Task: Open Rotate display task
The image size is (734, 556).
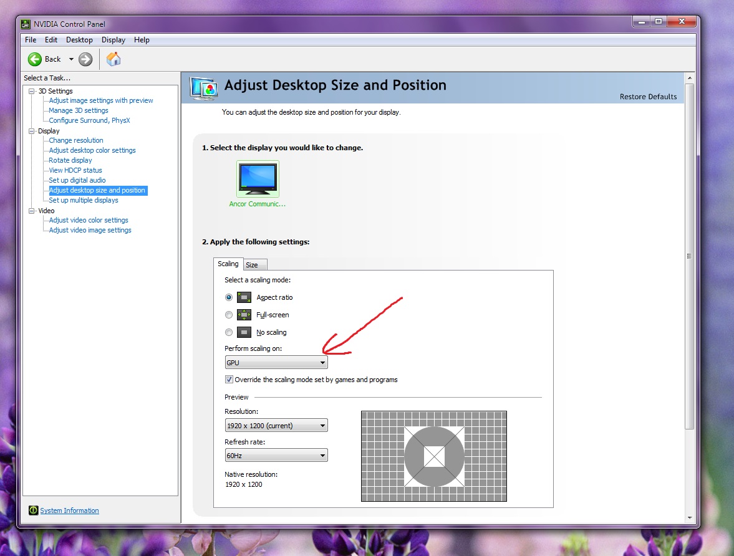Action: click(x=70, y=160)
